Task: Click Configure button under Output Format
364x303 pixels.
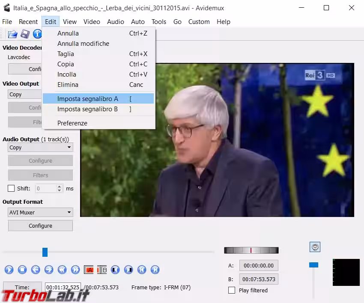Action: (x=40, y=226)
